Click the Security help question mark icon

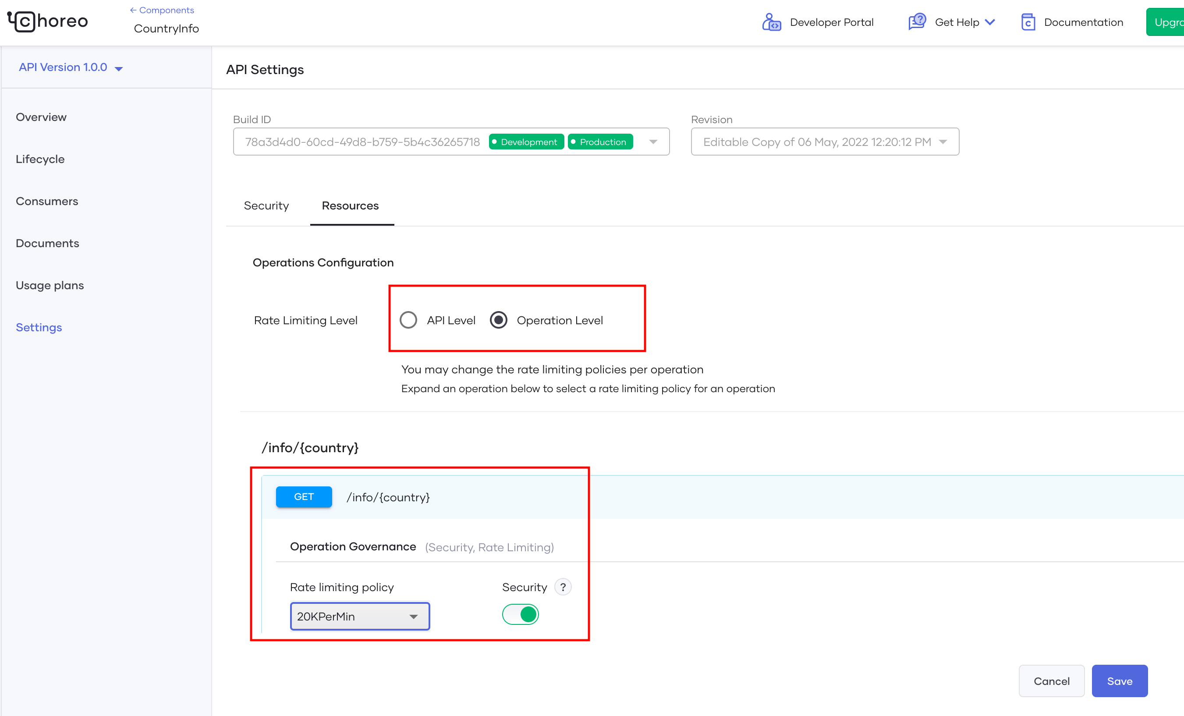562,587
